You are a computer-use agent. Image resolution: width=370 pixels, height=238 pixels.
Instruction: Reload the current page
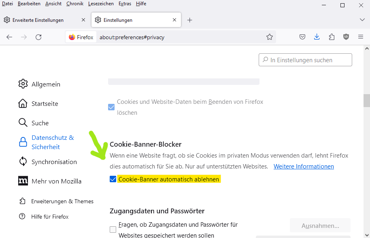[38, 37]
